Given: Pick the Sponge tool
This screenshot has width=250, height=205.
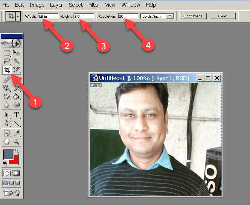Looking at the screenshot, I should click(x=16, y=105).
